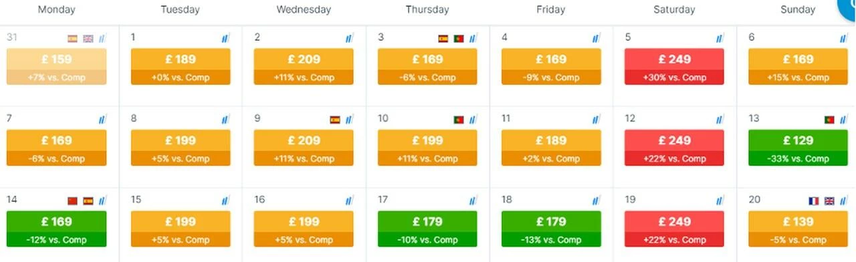The height and width of the screenshot is (262, 856).
Task: Click the Spanish flag icon on day 31
Action: [73, 39]
